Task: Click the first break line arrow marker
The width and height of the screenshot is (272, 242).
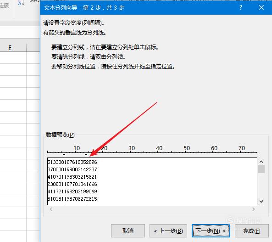Action: pyautogui.click(x=64, y=154)
